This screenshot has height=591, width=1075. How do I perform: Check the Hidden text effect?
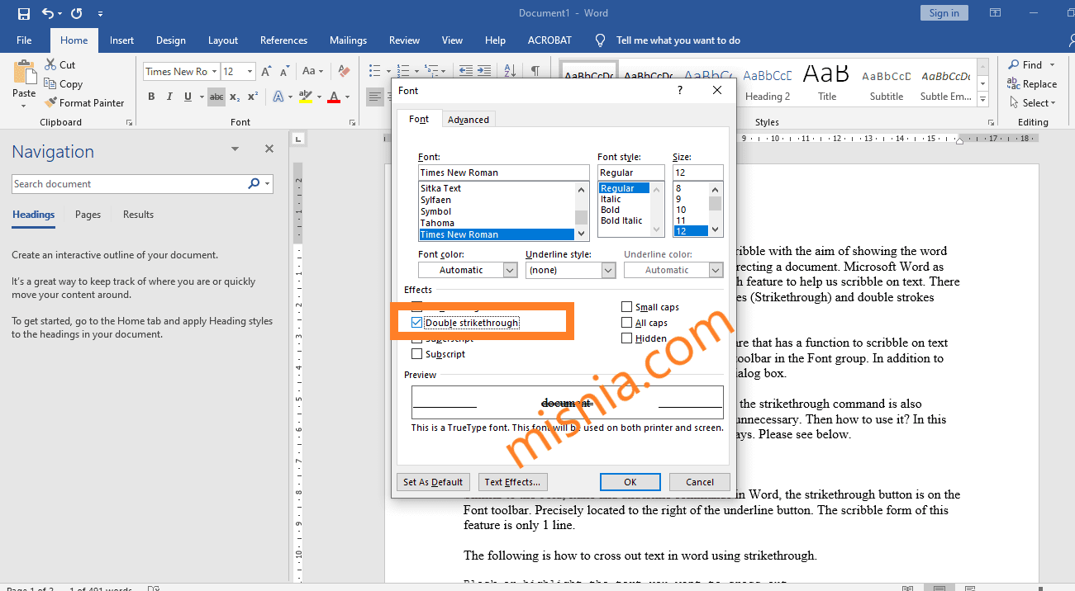click(627, 338)
